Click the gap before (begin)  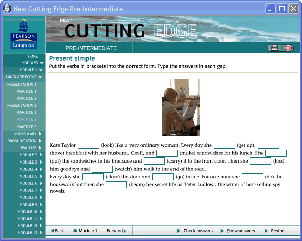click(116, 185)
